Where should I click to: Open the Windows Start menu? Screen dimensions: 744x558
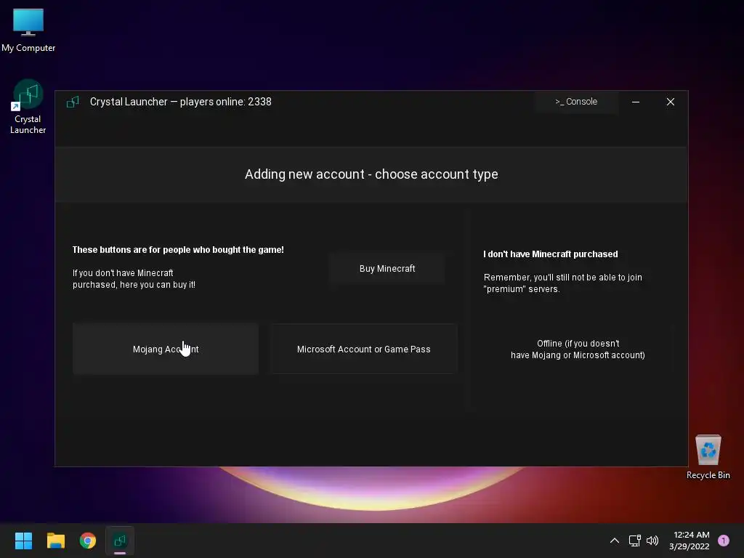23,541
